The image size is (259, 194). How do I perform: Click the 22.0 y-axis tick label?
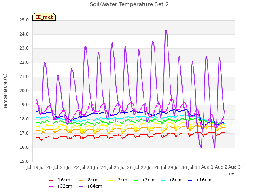pos(24,63)
